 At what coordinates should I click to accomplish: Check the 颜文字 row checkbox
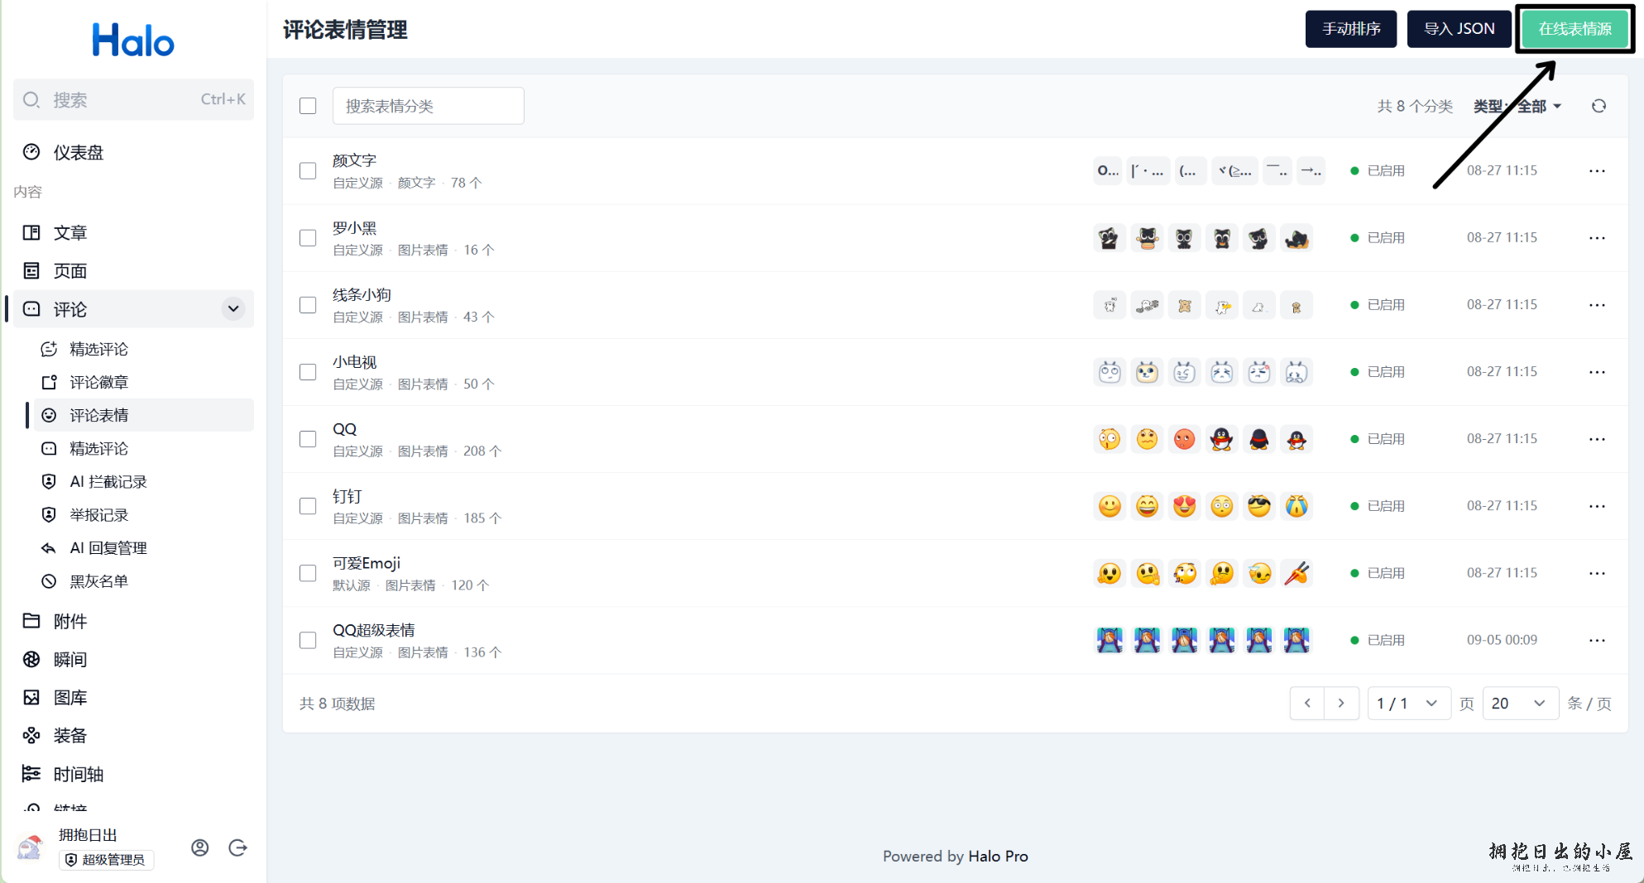[308, 171]
